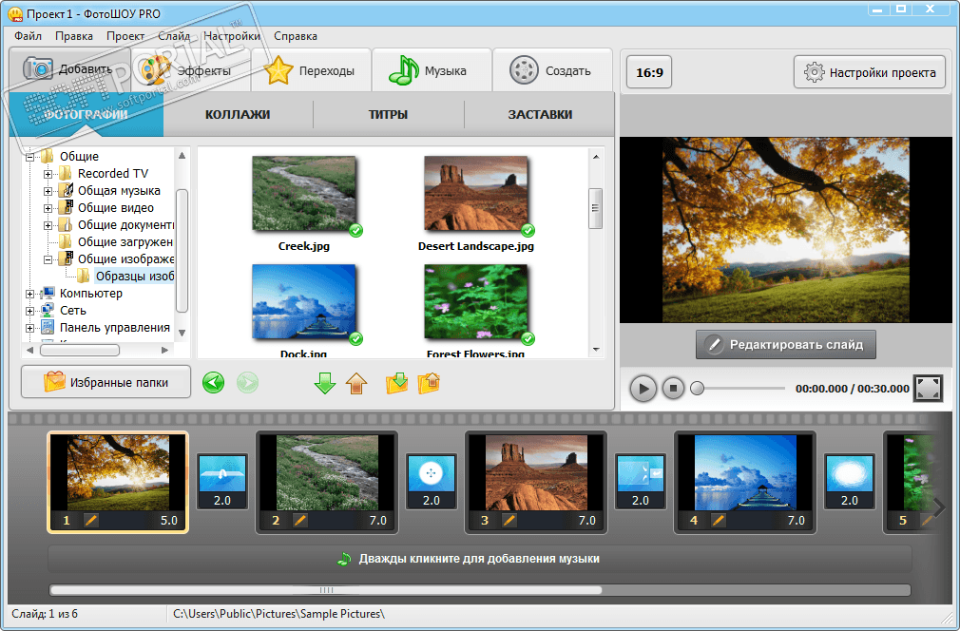Select slide 2 in timeline

tap(327, 482)
